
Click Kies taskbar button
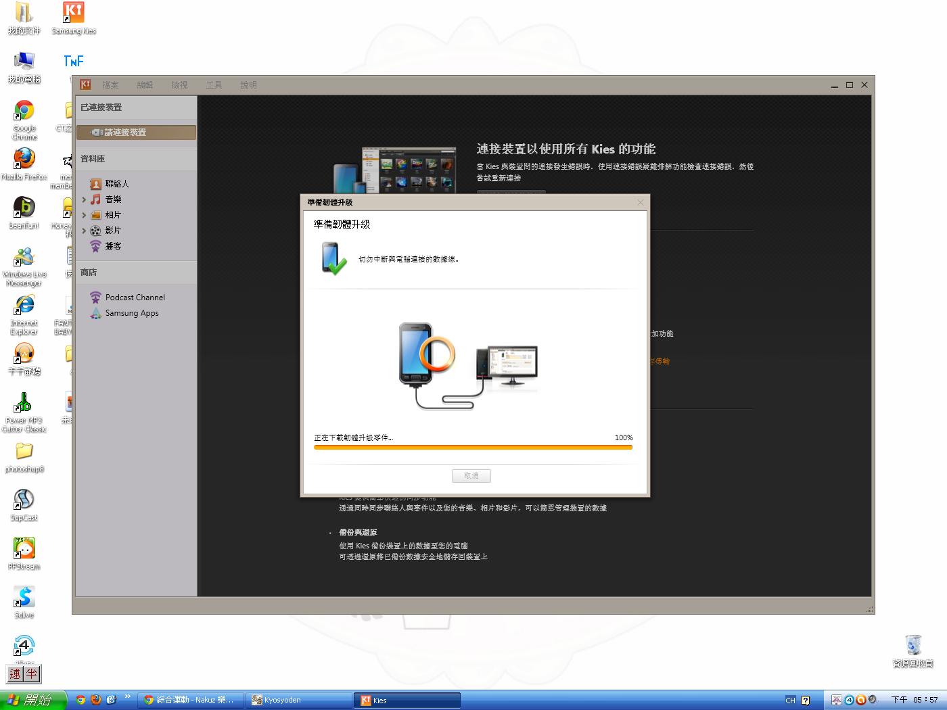click(x=408, y=700)
